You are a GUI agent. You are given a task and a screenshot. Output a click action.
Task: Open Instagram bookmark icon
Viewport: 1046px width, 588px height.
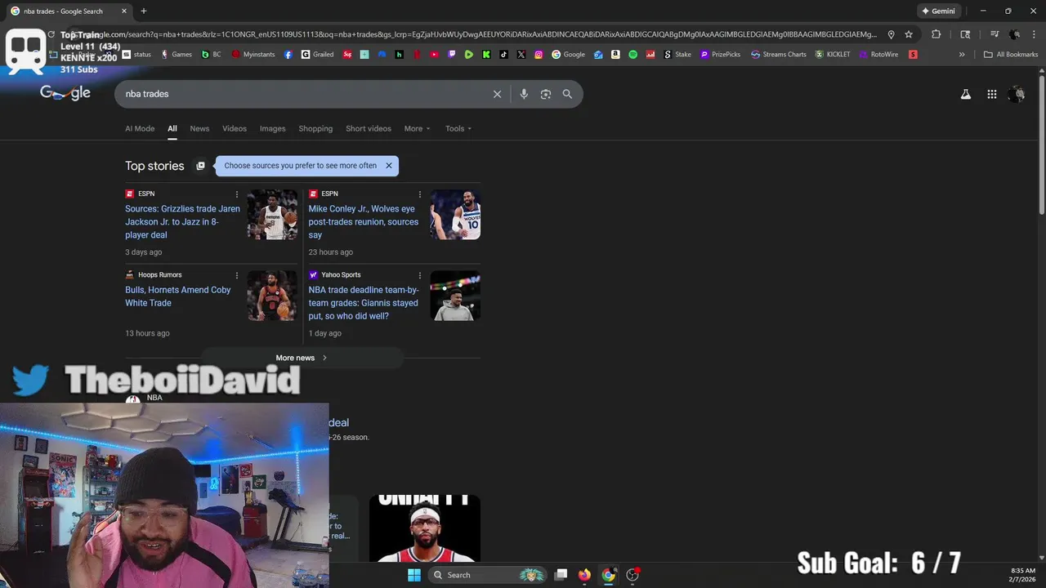point(539,55)
